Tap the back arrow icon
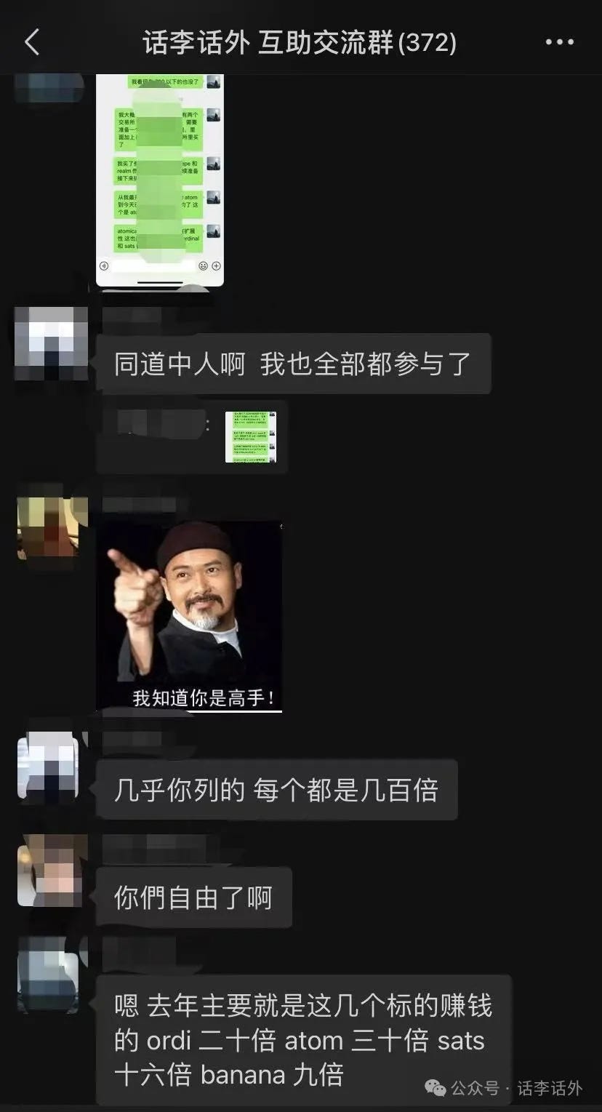Screen dimensions: 602x1112 (32, 43)
